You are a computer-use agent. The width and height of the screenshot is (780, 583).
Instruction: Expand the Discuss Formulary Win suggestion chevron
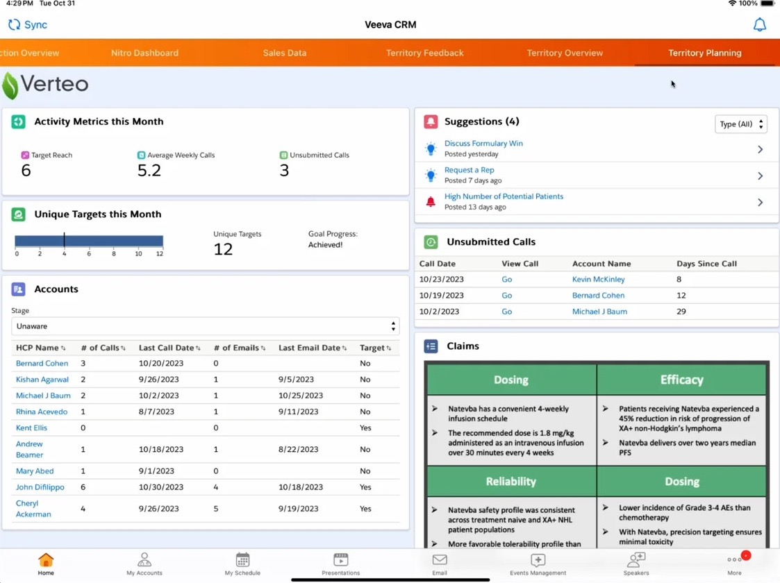point(760,149)
